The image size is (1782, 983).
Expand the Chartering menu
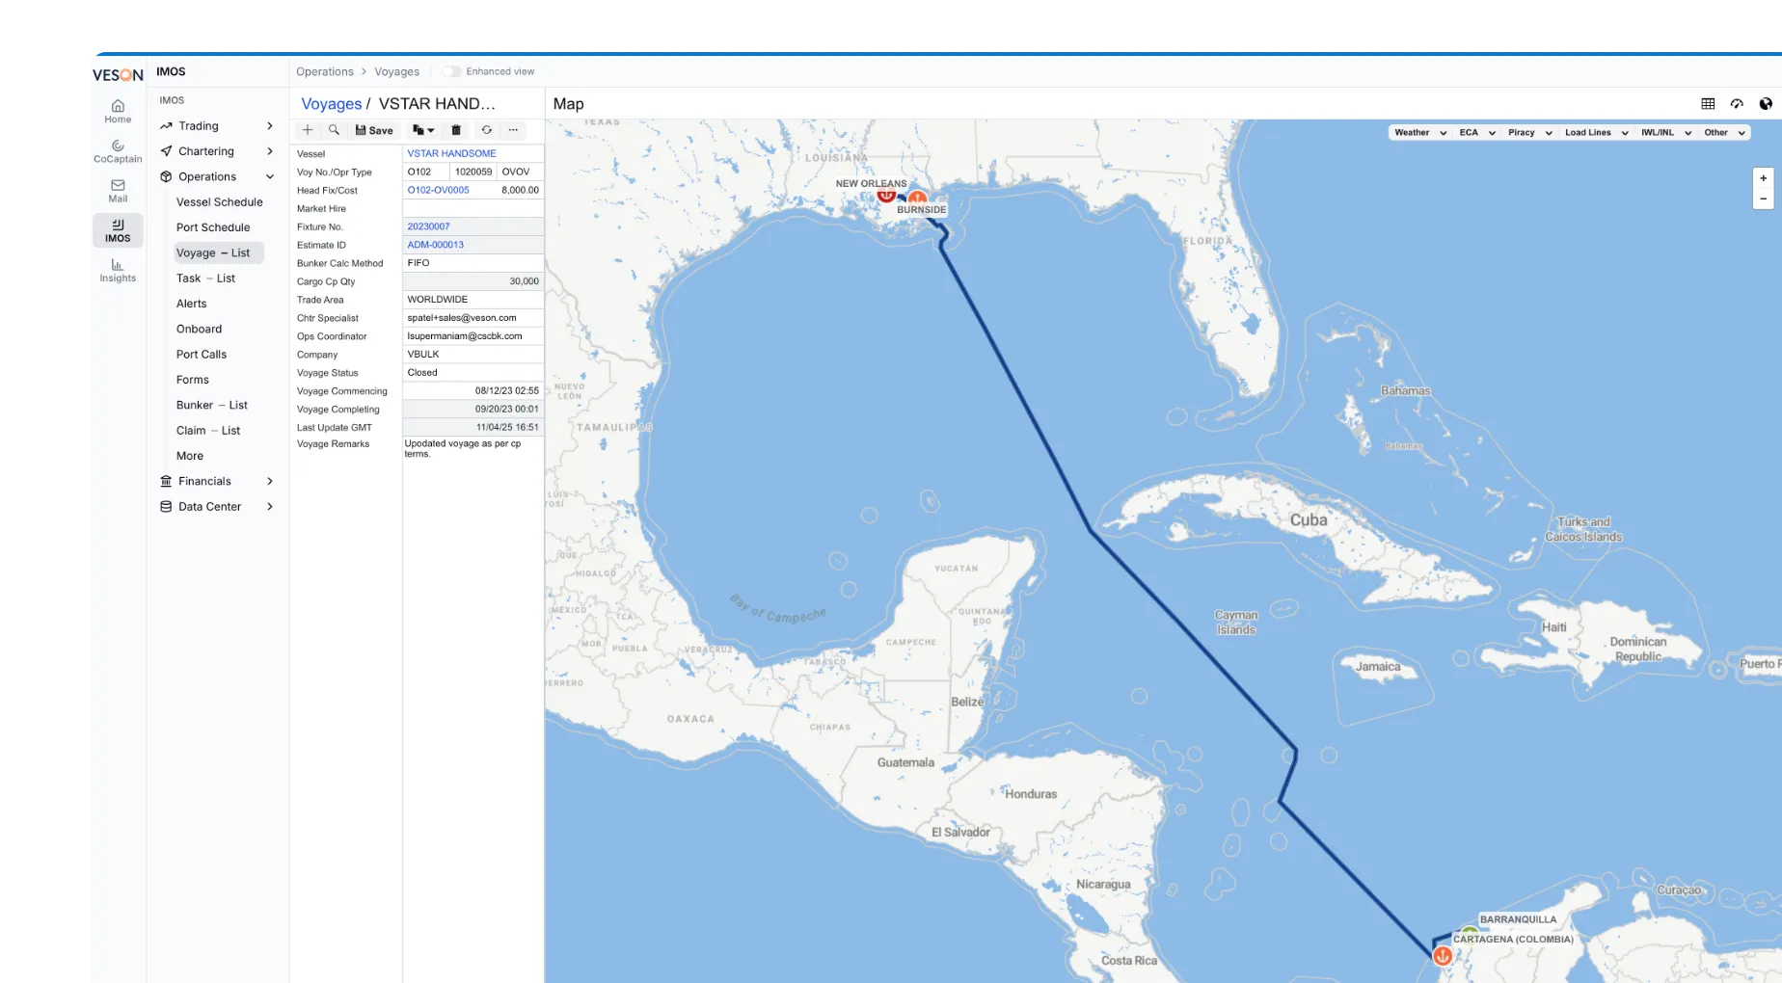point(217,151)
